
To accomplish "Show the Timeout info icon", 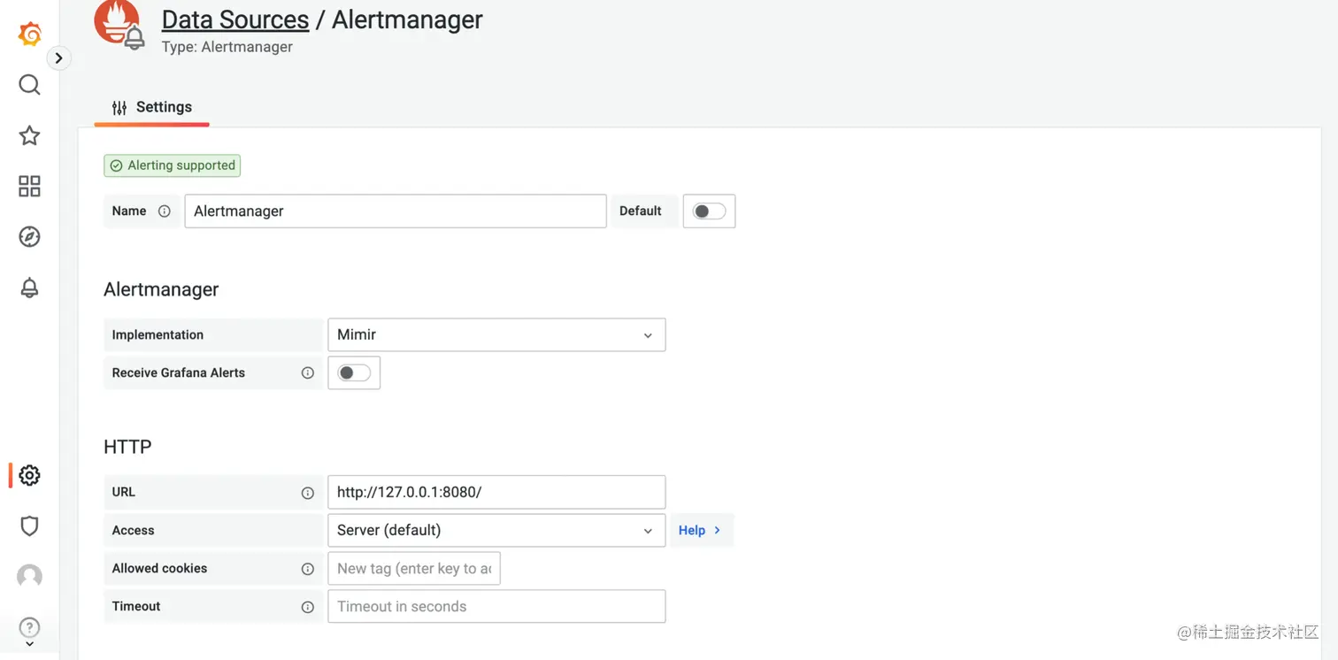I will (307, 607).
